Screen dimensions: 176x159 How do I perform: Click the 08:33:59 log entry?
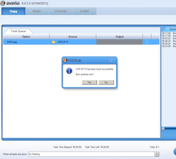click(169, 46)
